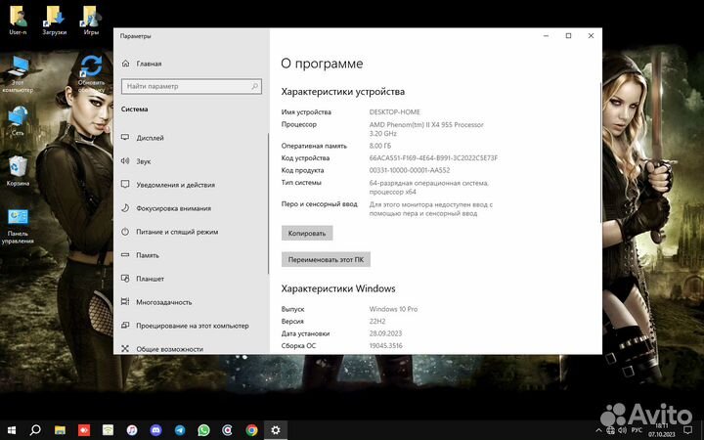
Task: Open Уведомления и действия section
Action: [x=175, y=185]
